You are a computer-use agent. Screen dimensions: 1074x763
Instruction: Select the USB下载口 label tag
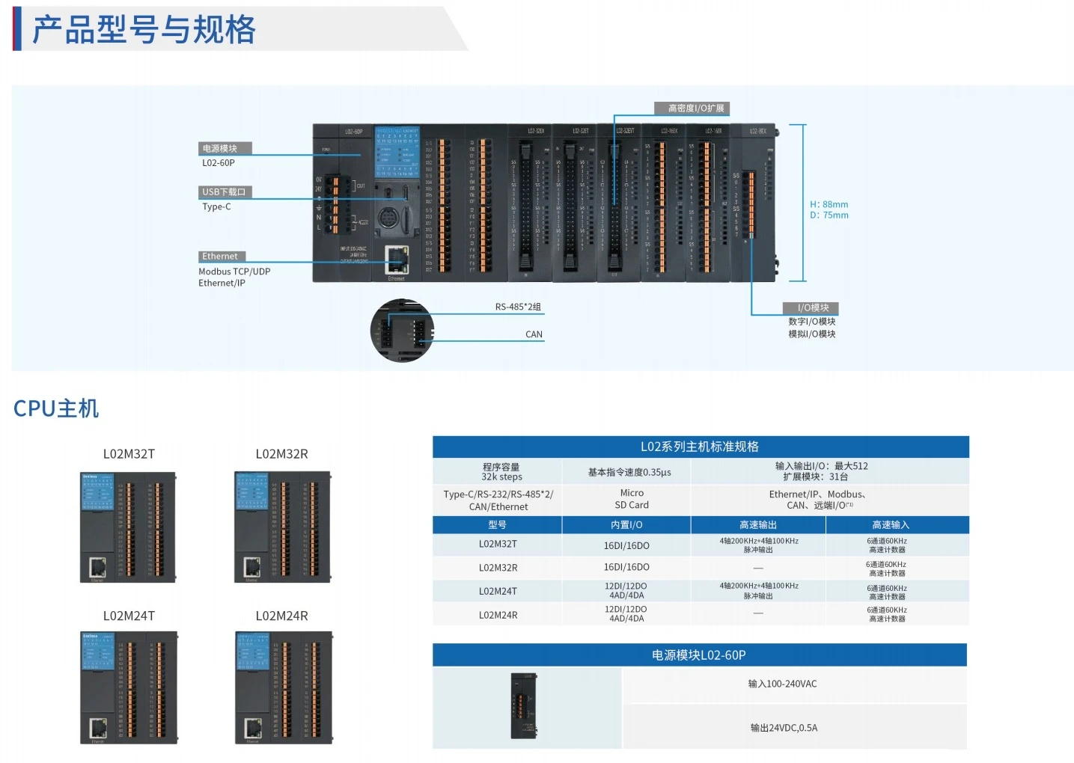225,191
